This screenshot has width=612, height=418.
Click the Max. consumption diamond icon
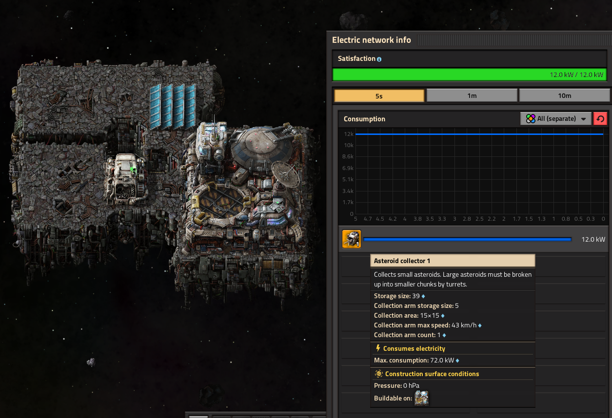pos(457,361)
